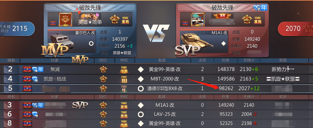
Task: Open the 〓凯旋★联盟〓 legion link
Action: pyautogui.click(x=283, y=79)
